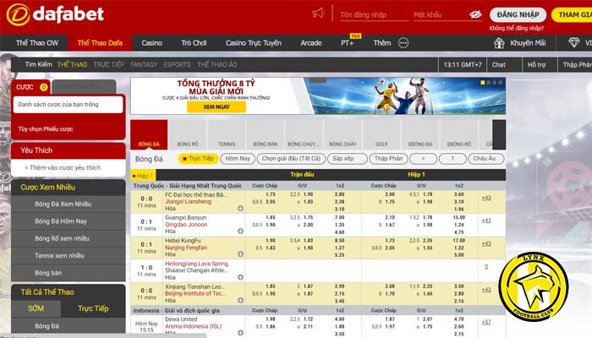Open the Sắp xếp sort dropdown

coord(348,159)
